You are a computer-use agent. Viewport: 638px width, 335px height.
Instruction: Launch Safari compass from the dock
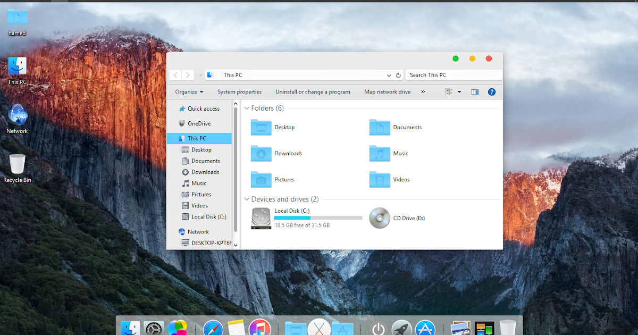(213, 328)
